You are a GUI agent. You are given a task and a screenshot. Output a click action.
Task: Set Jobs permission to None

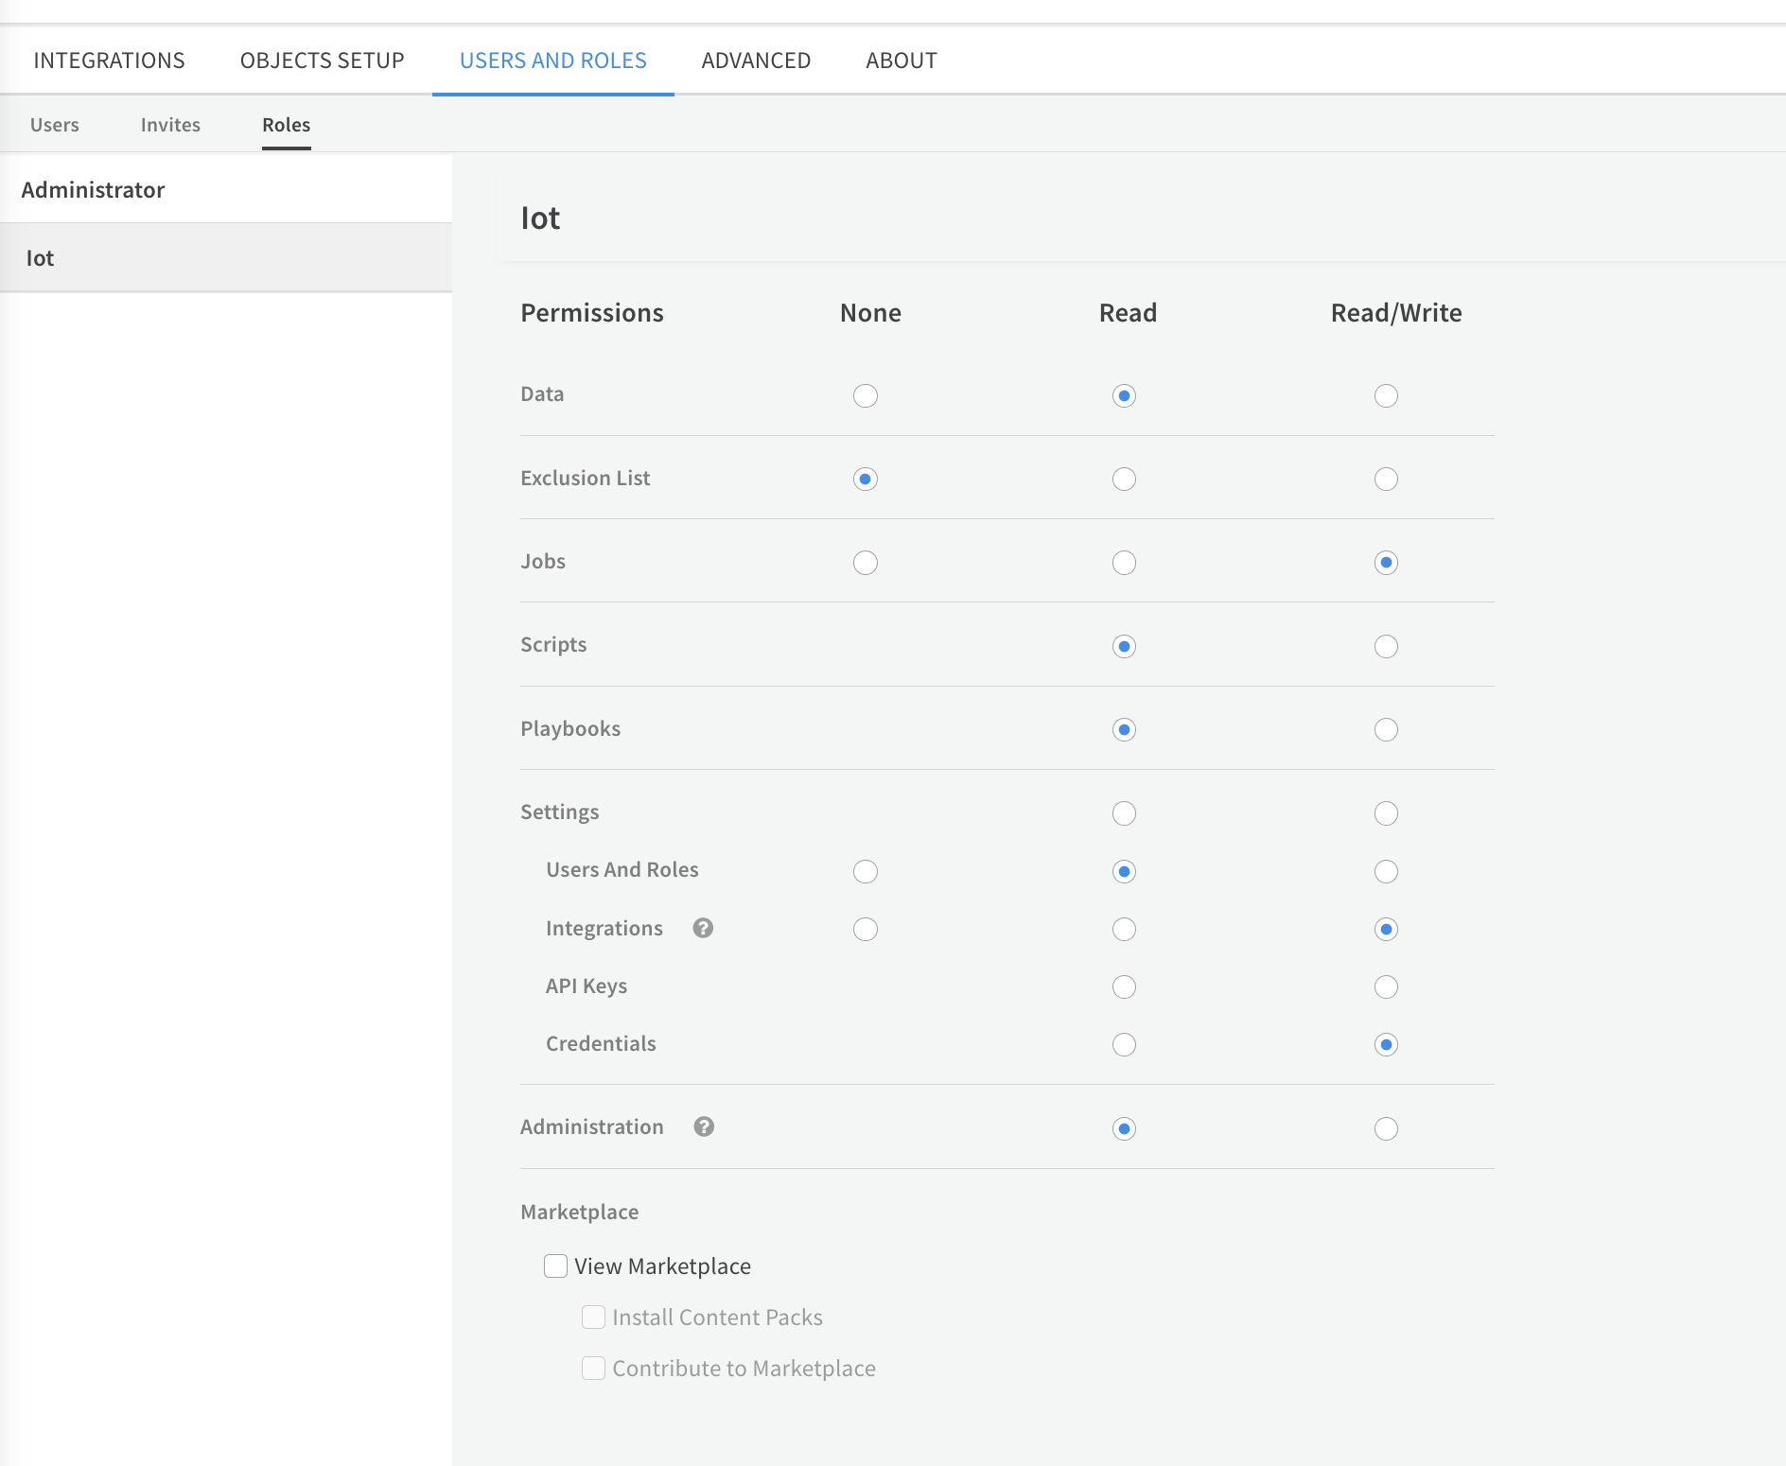click(865, 563)
